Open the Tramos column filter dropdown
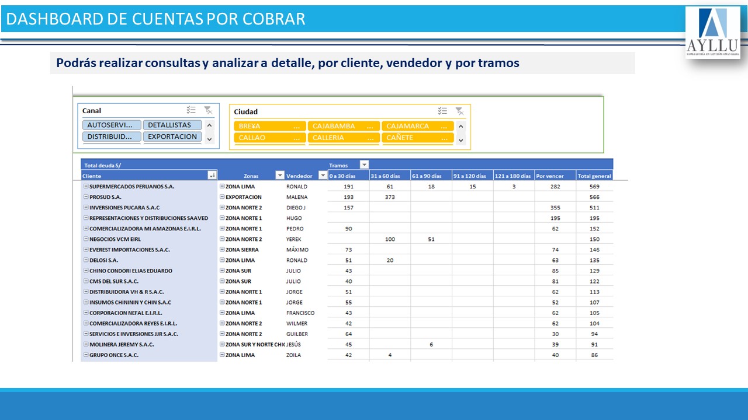The height and width of the screenshot is (420, 748). [364, 165]
